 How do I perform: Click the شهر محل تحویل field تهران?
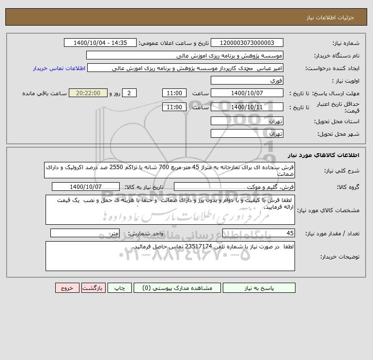click(247, 133)
